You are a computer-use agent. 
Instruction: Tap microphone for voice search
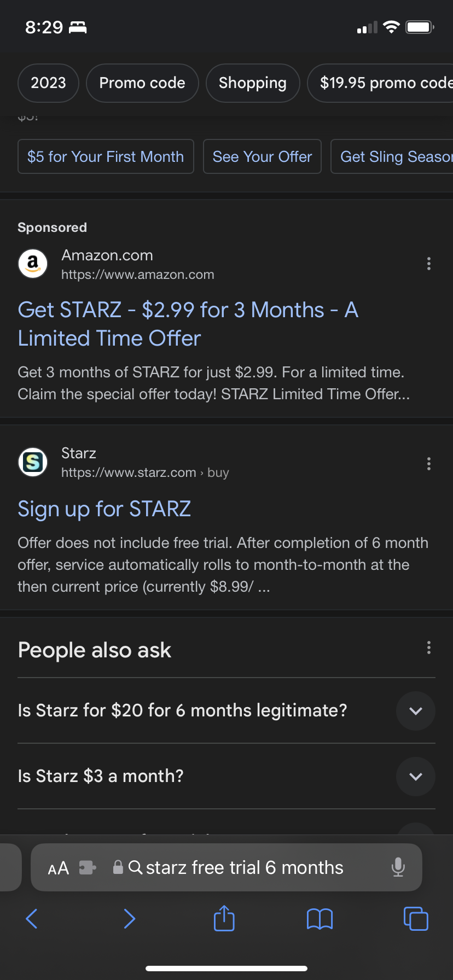398,867
